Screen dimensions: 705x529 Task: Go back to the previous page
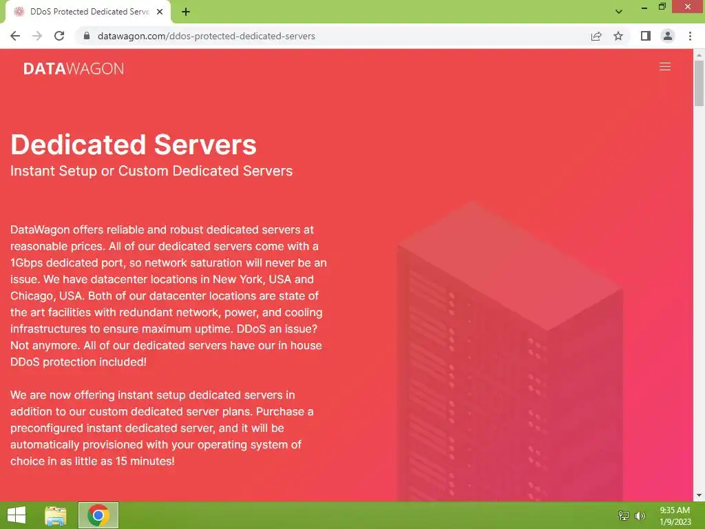click(15, 36)
